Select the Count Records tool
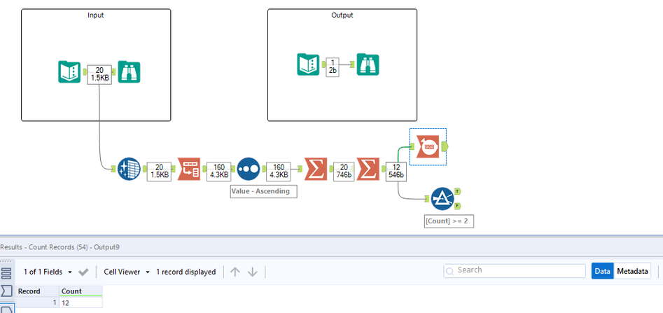663x313 pixels. point(428,147)
